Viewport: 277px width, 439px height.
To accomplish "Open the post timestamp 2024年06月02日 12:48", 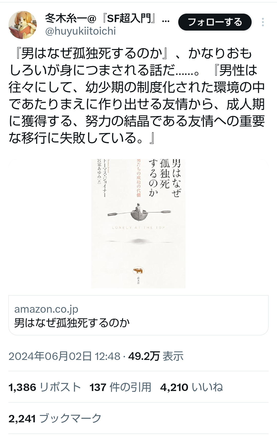I will click(64, 356).
